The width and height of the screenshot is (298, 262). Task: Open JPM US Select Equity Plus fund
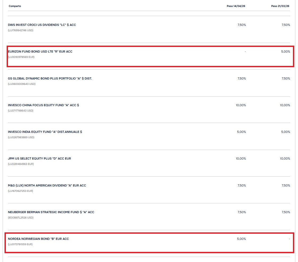(x=39, y=158)
